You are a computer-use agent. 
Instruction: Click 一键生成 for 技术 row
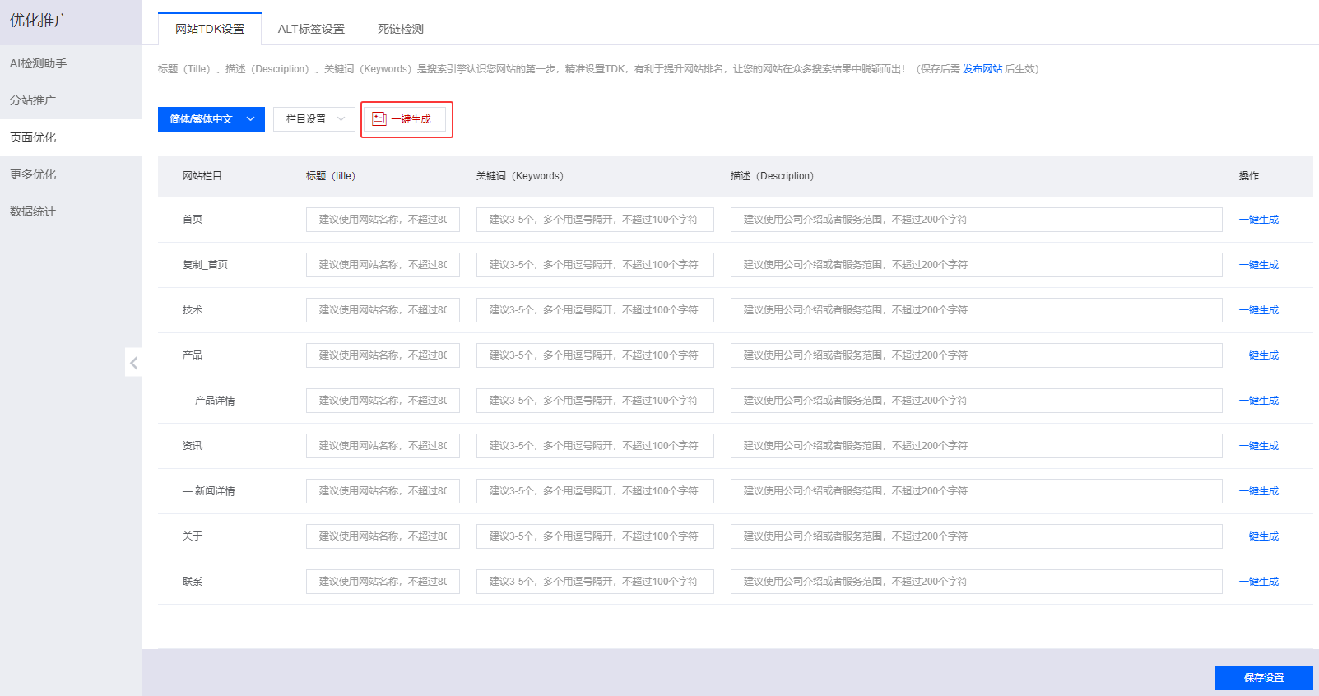1259,310
